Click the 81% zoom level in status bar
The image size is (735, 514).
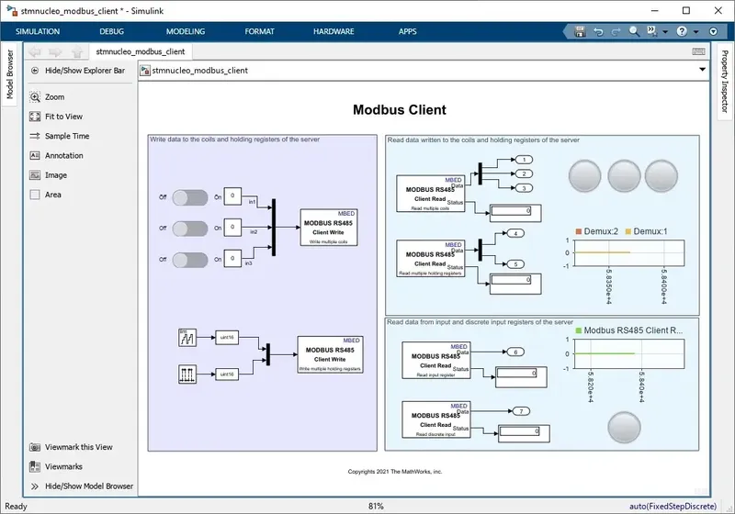click(x=376, y=506)
